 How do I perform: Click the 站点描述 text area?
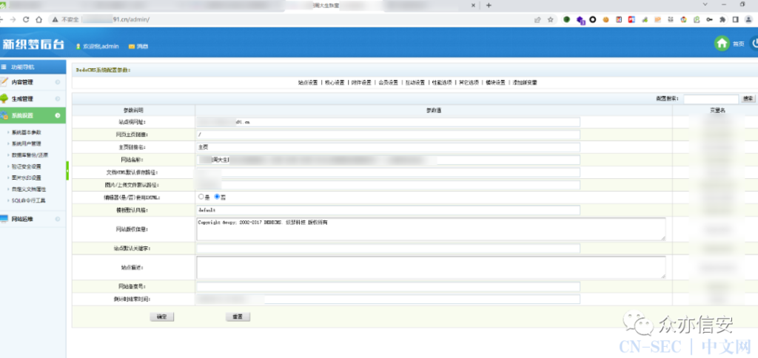tap(431, 267)
